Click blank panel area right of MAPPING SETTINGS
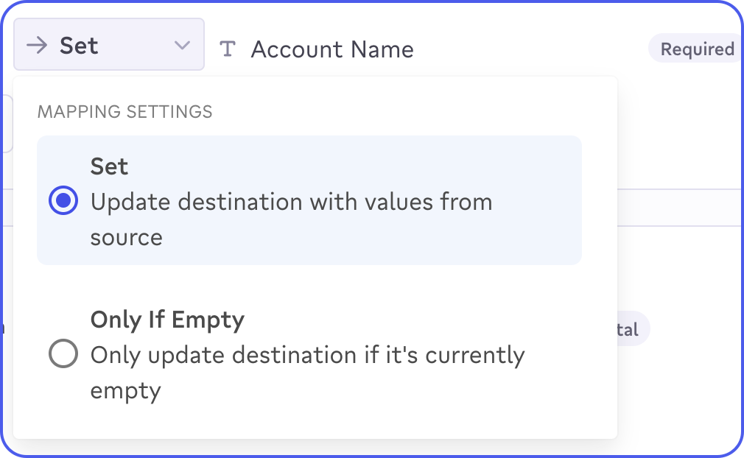 pos(413,112)
